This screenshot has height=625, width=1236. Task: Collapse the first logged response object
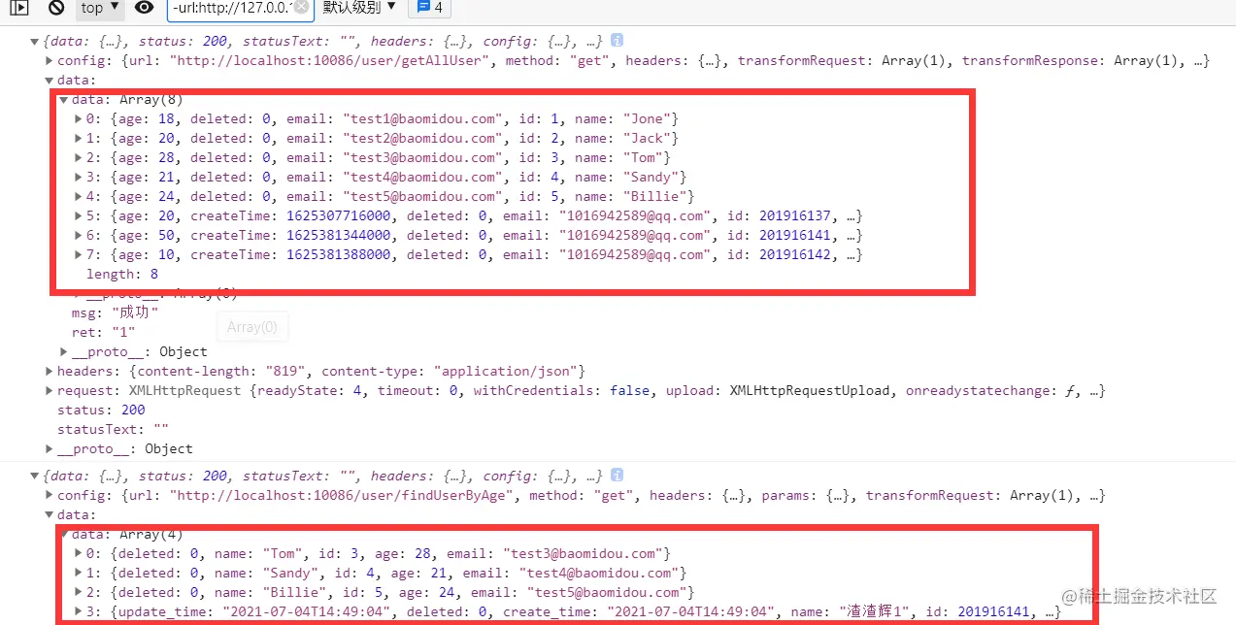pos(36,41)
